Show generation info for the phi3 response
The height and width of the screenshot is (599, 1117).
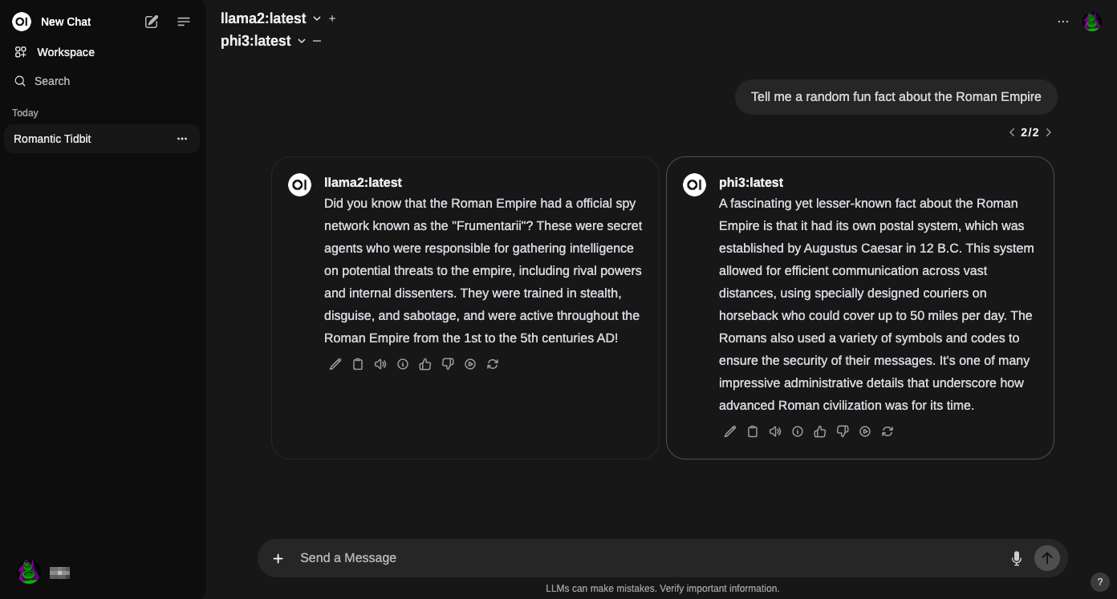point(798,431)
